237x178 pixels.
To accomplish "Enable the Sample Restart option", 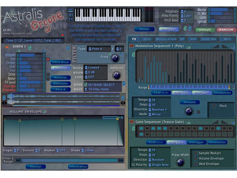I will point(196,153).
